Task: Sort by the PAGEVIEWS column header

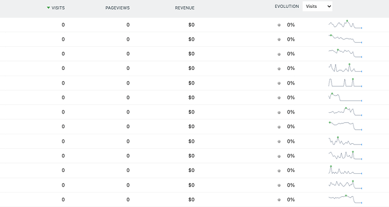Action: pos(117,8)
